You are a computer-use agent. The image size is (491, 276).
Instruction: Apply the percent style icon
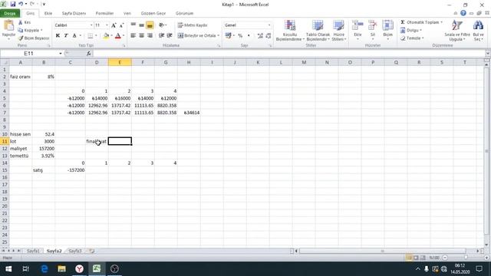click(x=240, y=36)
